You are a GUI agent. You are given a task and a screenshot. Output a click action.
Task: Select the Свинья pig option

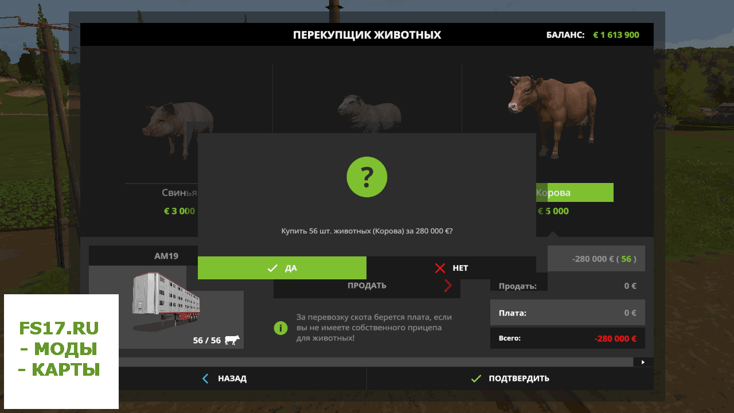(x=179, y=193)
